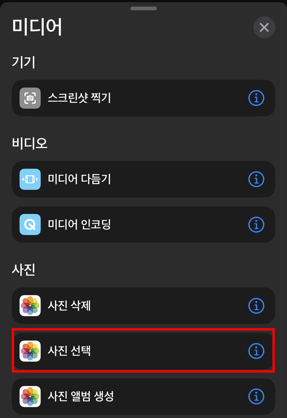This screenshot has height=418, width=287.
Task: Tap the 미디어 다듬기 trim icon
Action: click(x=30, y=179)
